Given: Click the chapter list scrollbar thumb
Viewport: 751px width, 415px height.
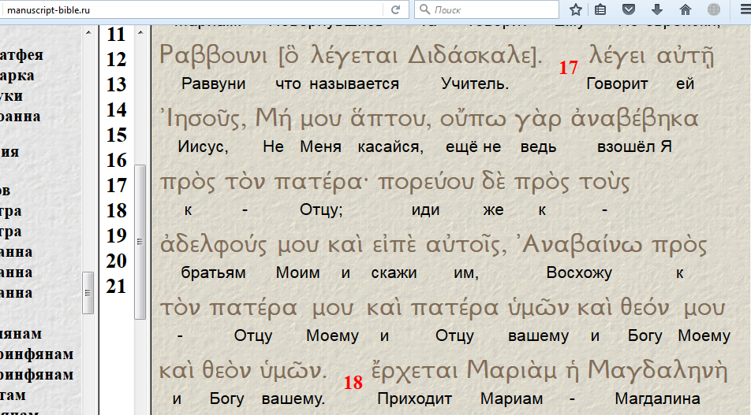Looking at the screenshot, I should (x=140, y=240).
